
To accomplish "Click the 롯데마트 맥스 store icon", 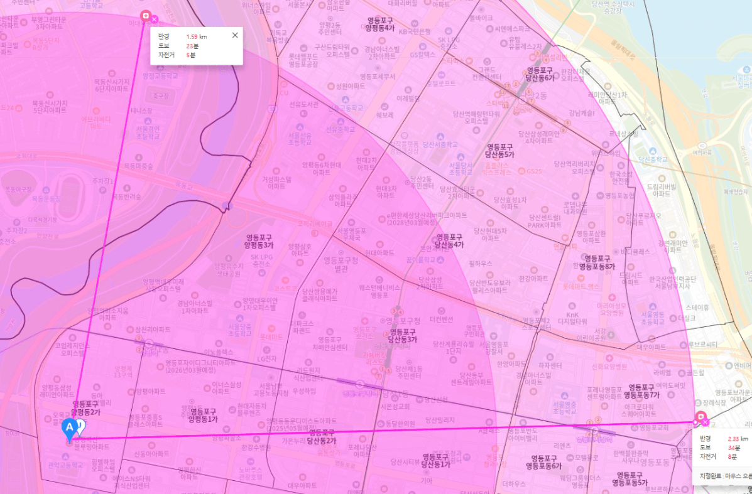I will (581, 278).
